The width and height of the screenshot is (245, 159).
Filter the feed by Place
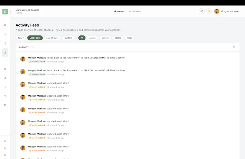click(x=130, y=38)
